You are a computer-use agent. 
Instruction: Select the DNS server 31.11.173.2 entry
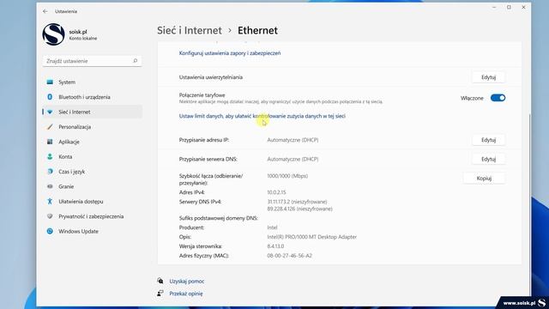click(297, 202)
